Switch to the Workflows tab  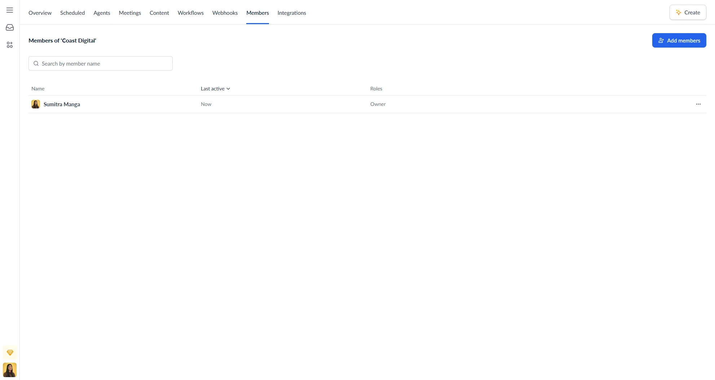pyautogui.click(x=190, y=13)
